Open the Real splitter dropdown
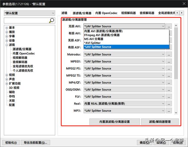Screen dimensions: 188x147 pos(124,104)
